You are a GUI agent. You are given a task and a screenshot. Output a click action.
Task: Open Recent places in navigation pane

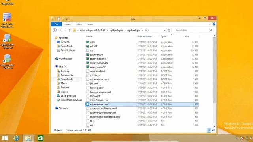68,50
